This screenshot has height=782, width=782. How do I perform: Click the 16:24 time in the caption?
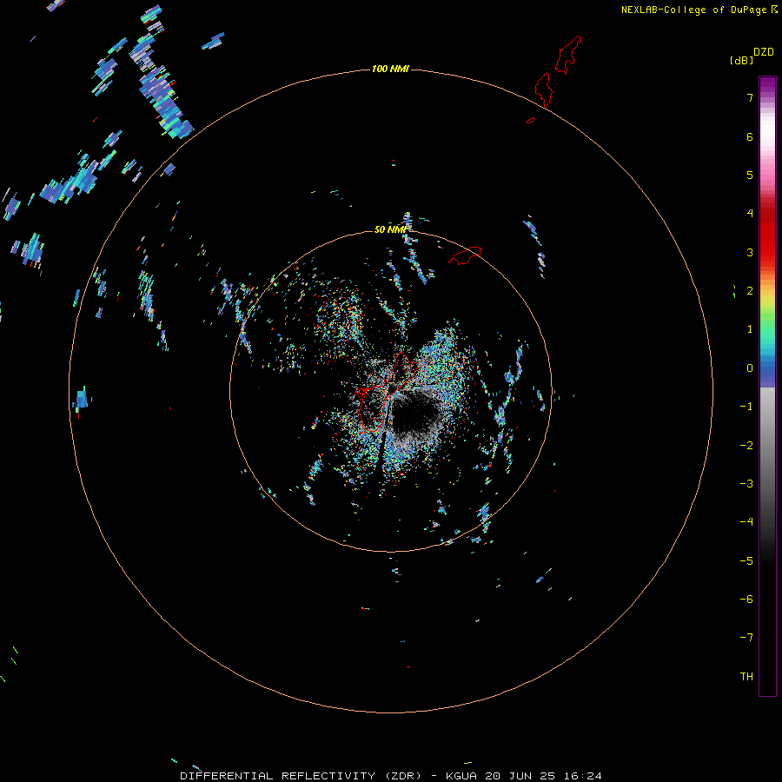(x=583, y=776)
